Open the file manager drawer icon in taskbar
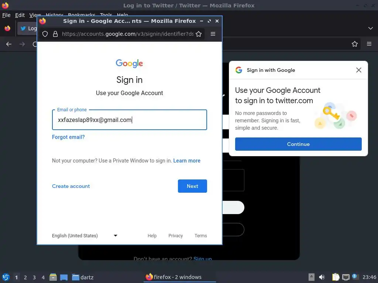Image resolution: width=378 pixels, height=283 pixels. click(53, 277)
